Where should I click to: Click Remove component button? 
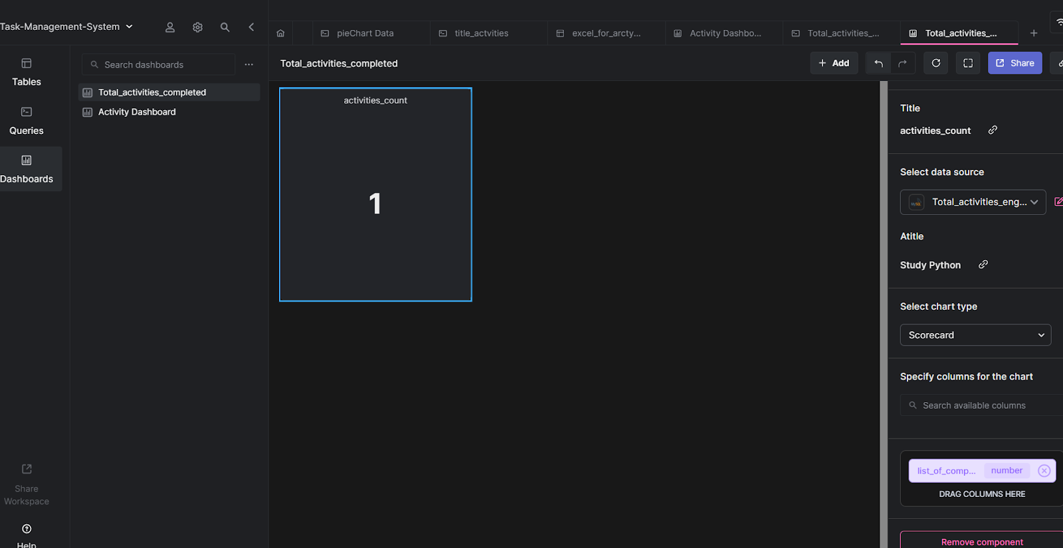click(x=982, y=541)
